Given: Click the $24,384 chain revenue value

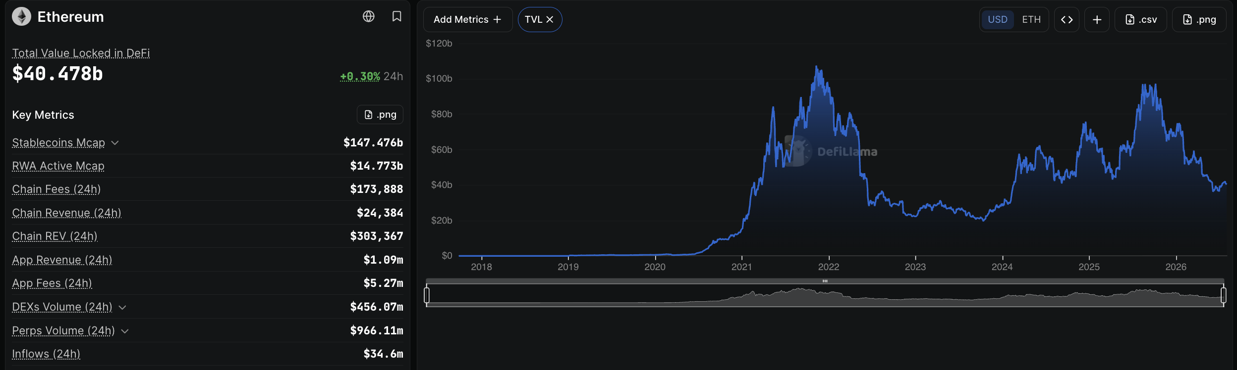Looking at the screenshot, I should click(x=380, y=213).
